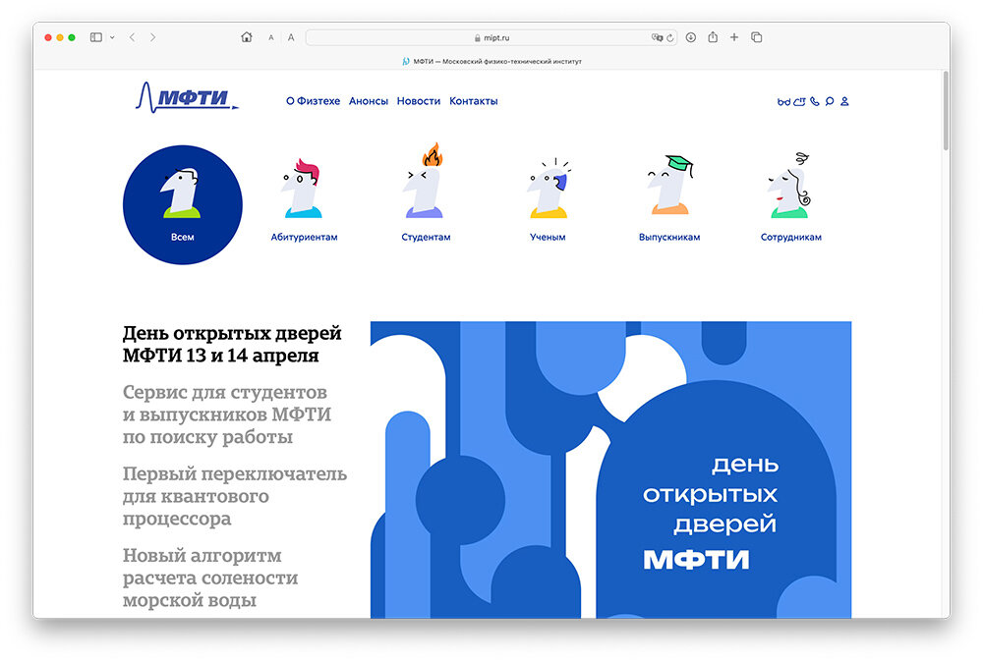Open 'День открытых дверей МФТИ' headline link

click(232, 344)
